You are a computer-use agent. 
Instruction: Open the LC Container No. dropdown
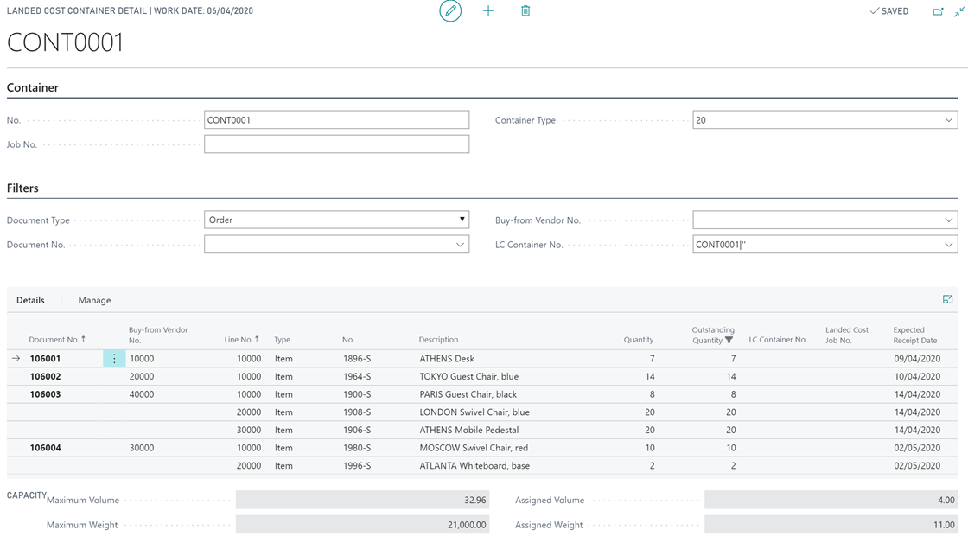tap(948, 245)
